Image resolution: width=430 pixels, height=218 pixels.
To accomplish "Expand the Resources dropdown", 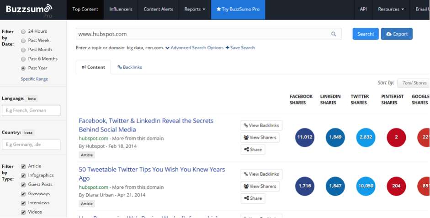I will 390,9.
